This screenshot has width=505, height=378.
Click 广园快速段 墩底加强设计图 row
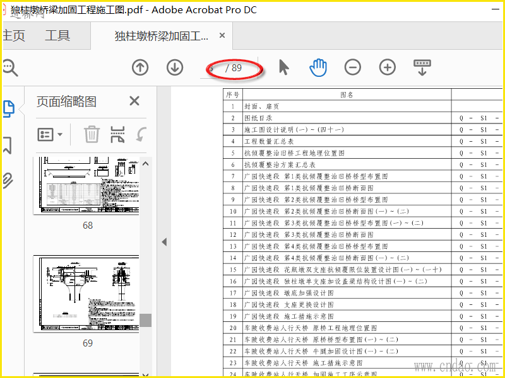click(362, 293)
